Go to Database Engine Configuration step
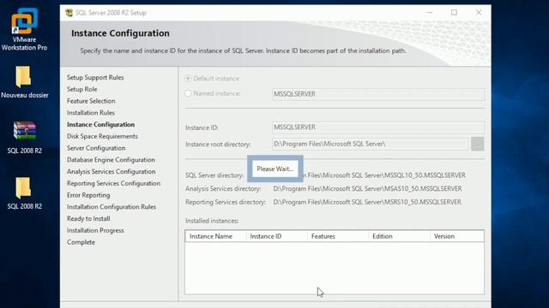Screen dimensions: 549x308 click(x=111, y=160)
